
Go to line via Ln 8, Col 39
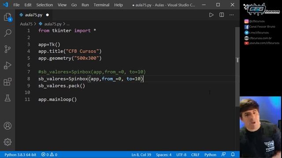pyautogui.click(x=141, y=154)
